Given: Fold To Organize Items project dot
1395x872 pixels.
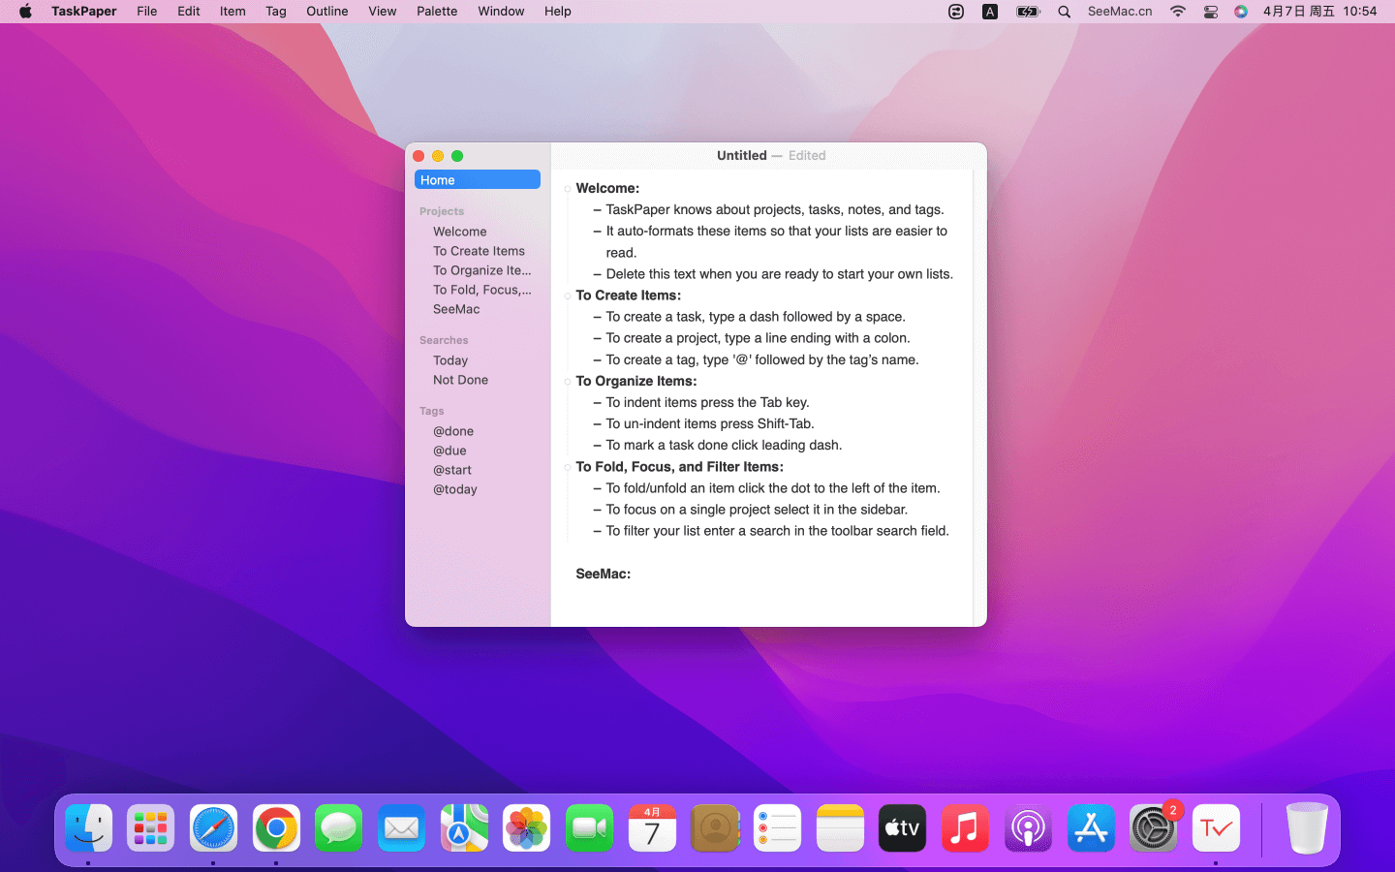Looking at the screenshot, I should (x=568, y=382).
